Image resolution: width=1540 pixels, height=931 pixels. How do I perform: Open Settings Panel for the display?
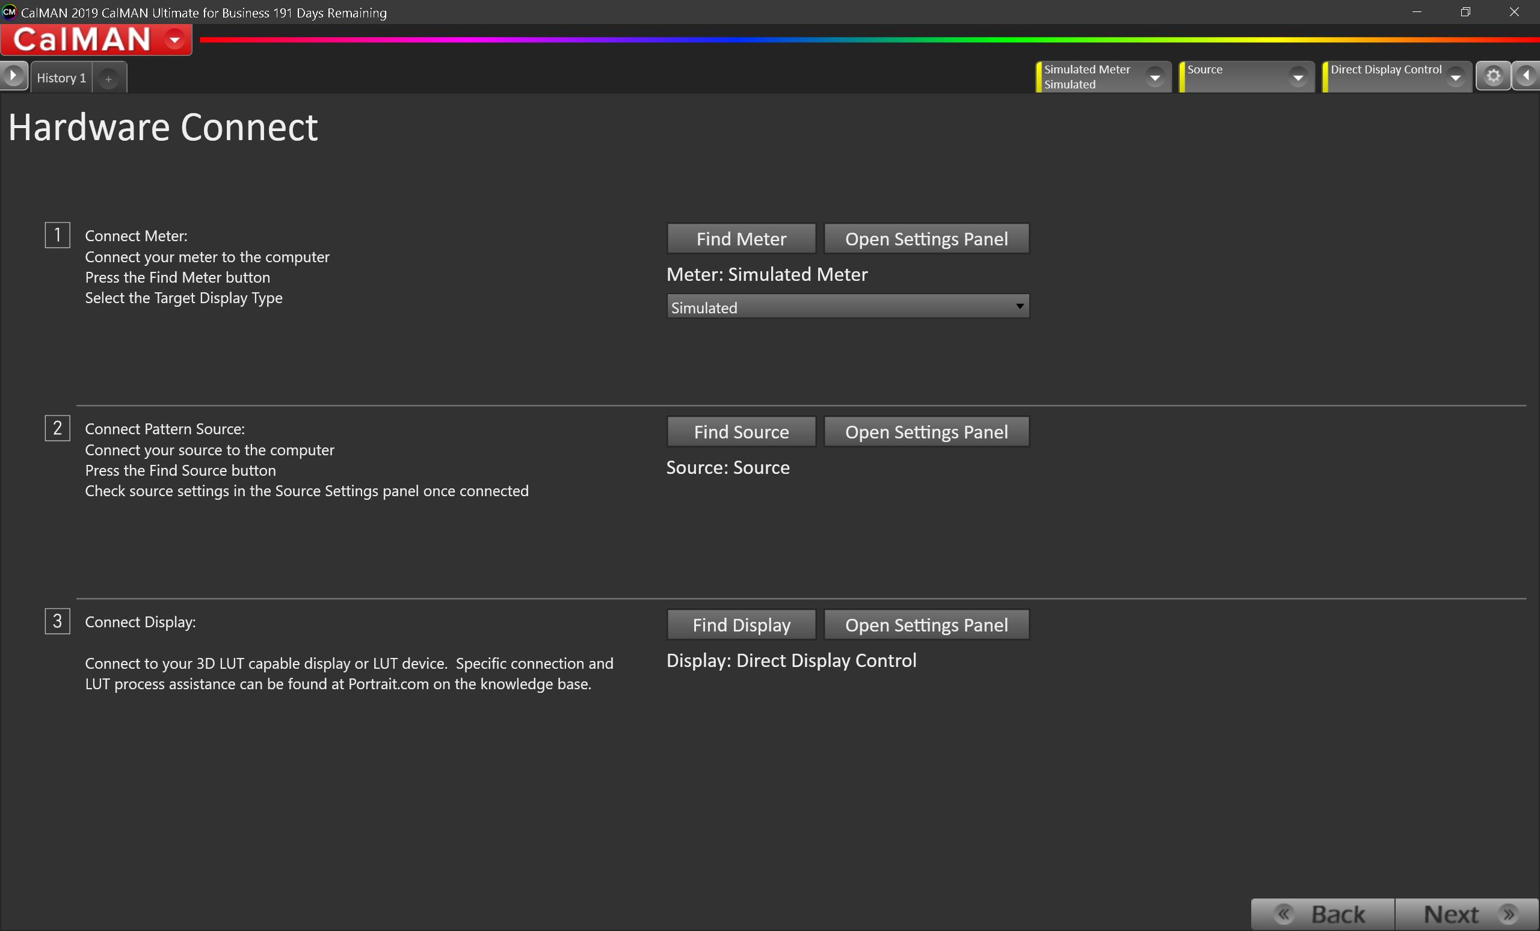point(926,625)
